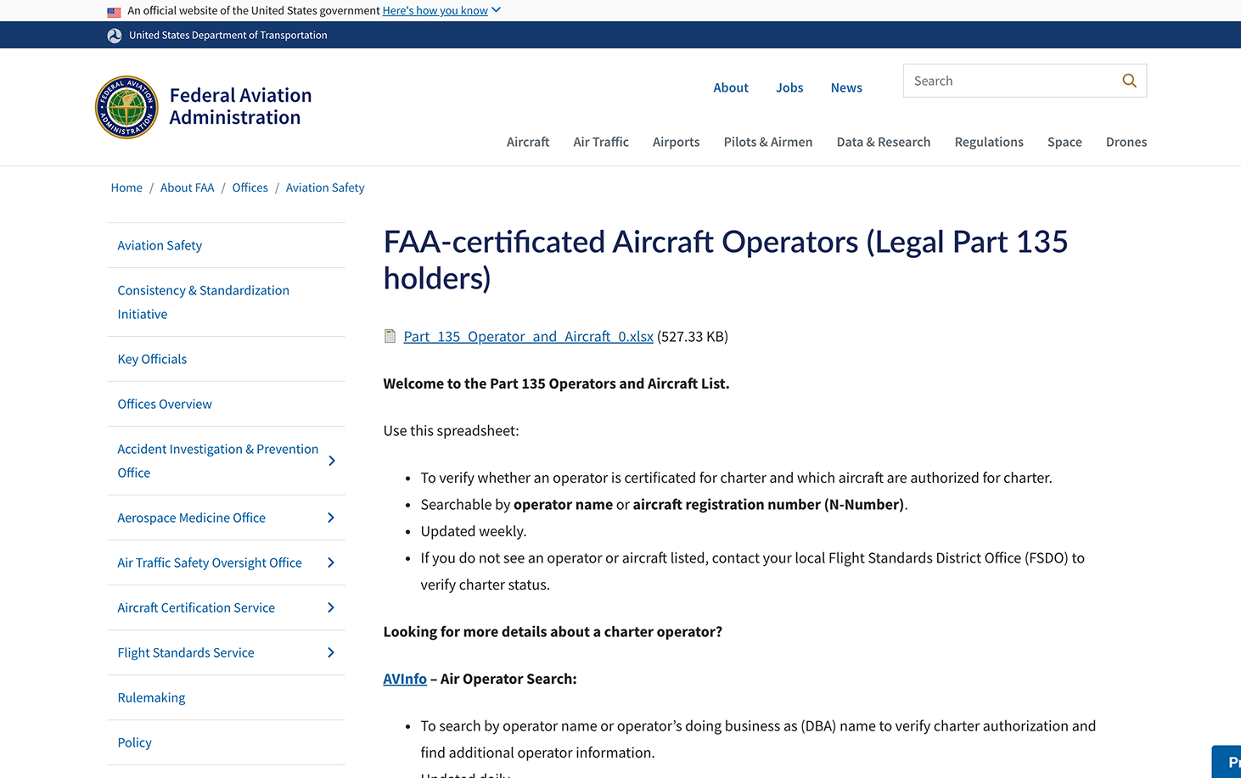Open the Airports menu
This screenshot has height=778, width=1241.
677,142
